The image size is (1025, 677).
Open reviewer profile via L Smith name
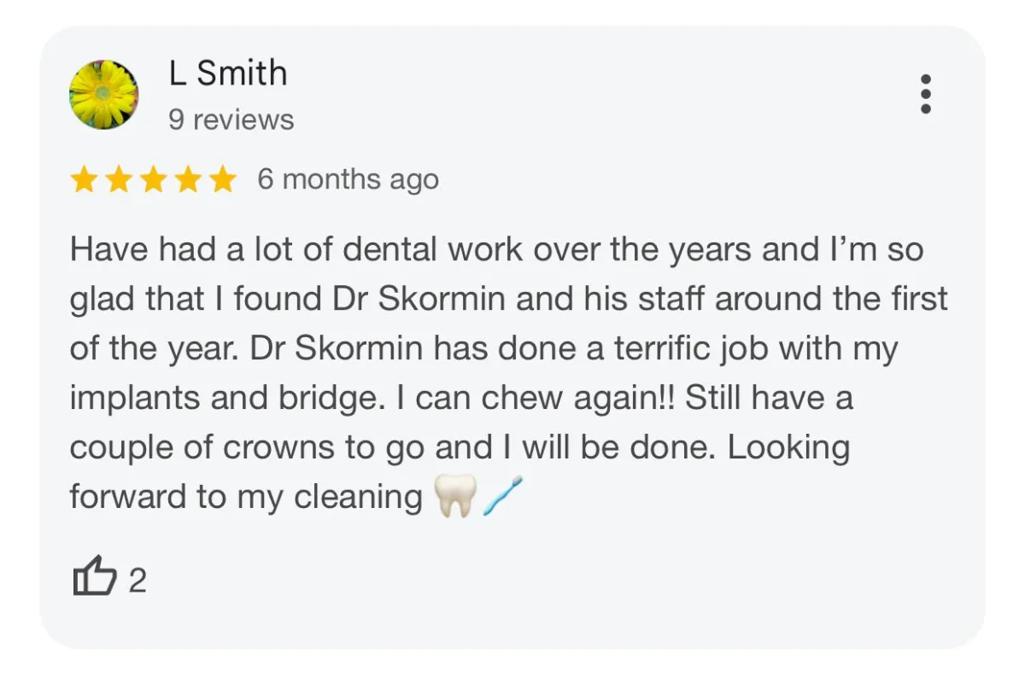(x=227, y=73)
